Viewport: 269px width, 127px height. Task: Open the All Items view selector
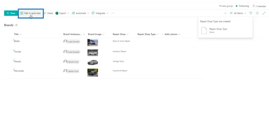click(238, 13)
